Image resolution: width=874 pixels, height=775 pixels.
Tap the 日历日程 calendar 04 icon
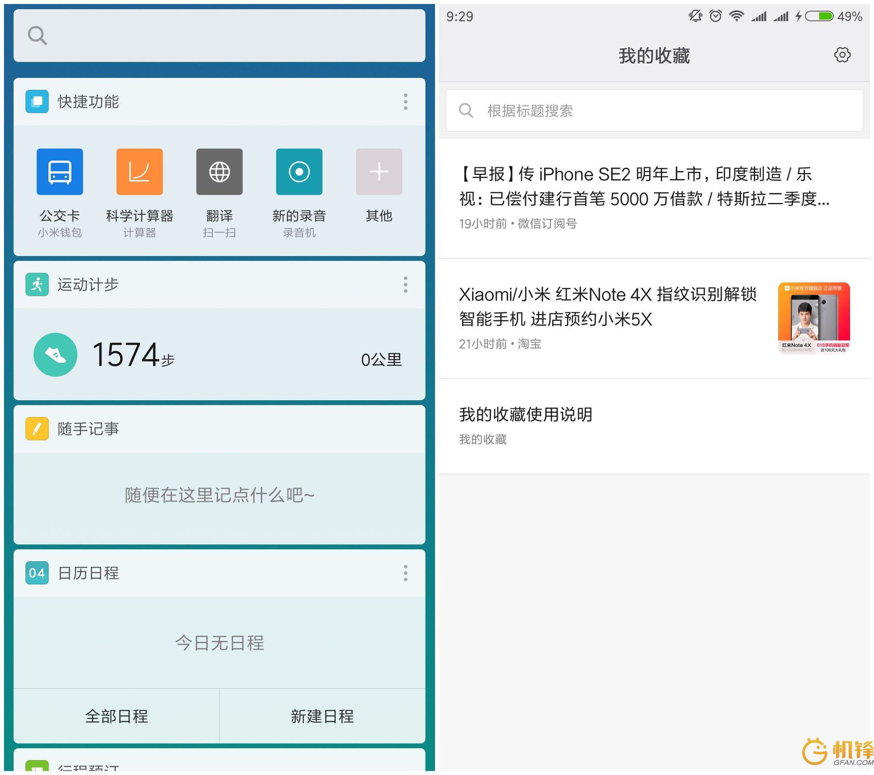[37, 572]
